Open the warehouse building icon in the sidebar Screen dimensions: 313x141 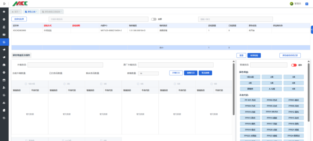[4, 65]
